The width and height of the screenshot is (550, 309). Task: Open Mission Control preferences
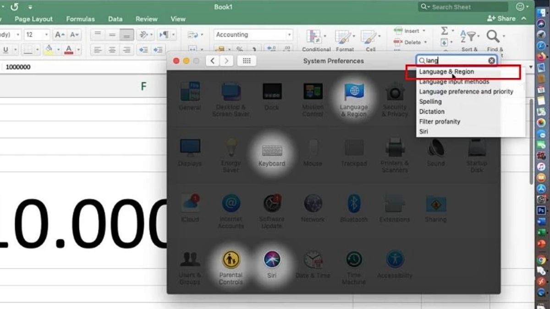coord(313,100)
